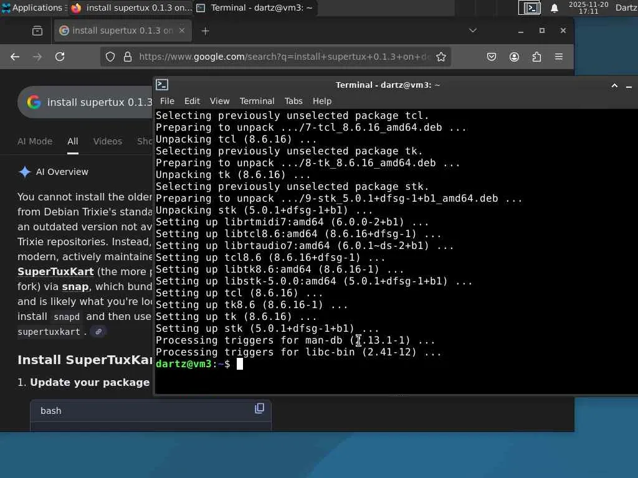638x478 pixels.
Task: Open the Terminal View menu
Action: [x=220, y=101]
